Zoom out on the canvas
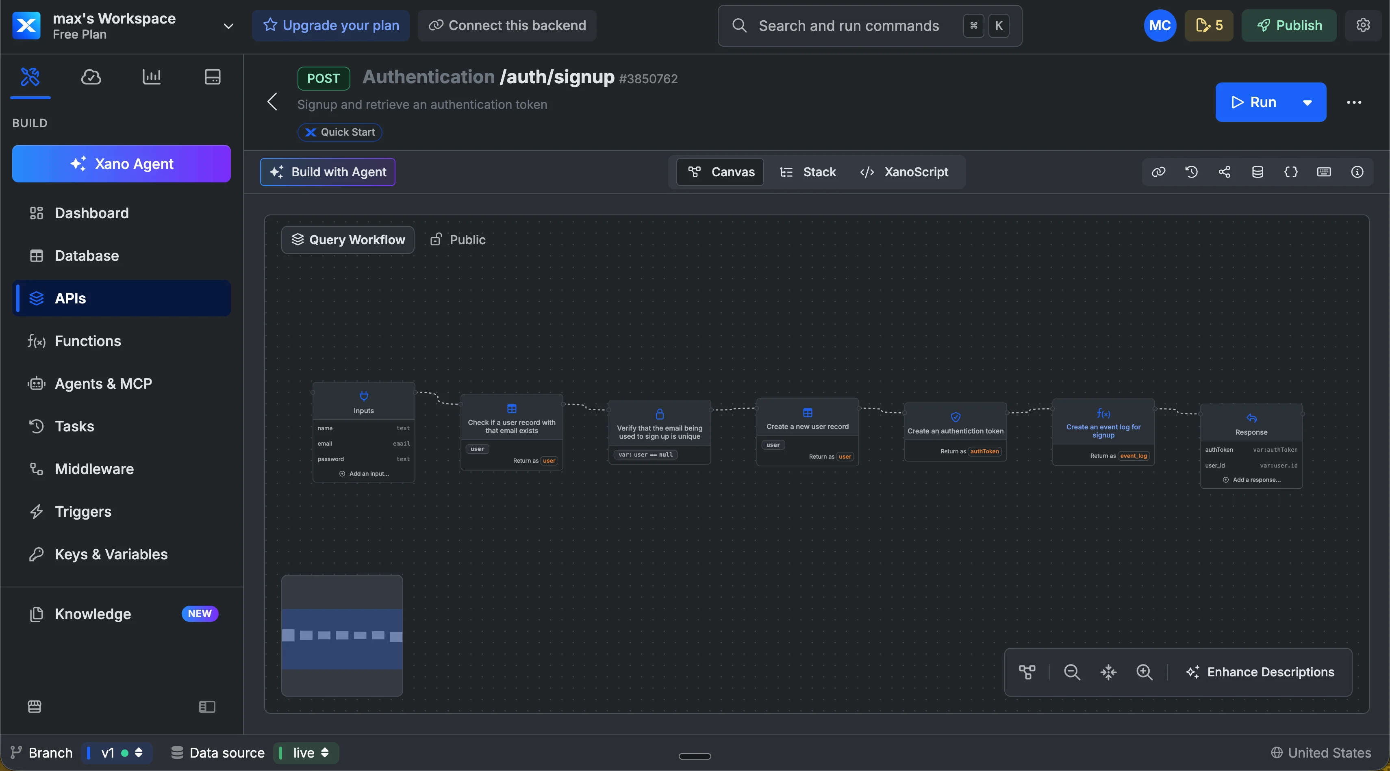1390x771 pixels. [x=1072, y=672]
